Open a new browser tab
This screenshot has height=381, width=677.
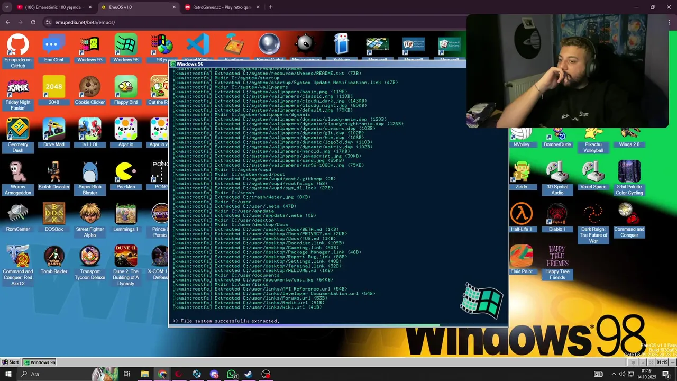click(x=271, y=7)
